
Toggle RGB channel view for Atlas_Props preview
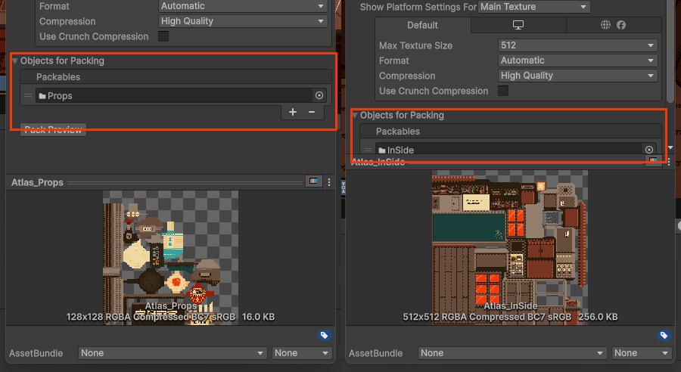click(313, 182)
